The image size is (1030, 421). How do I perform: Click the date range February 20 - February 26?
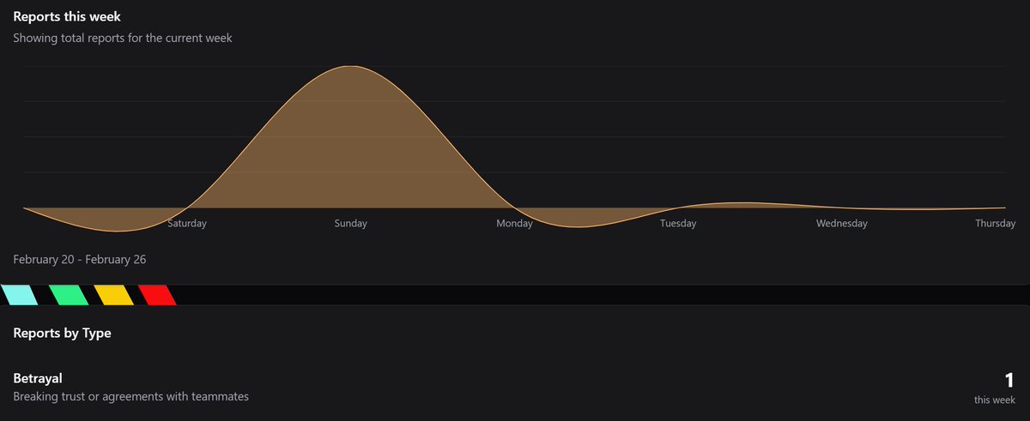80,259
